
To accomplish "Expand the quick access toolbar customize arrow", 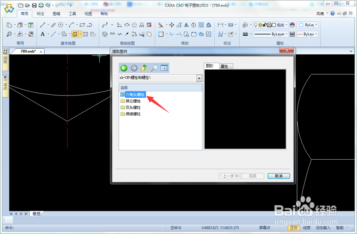I will [71, 5].
